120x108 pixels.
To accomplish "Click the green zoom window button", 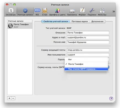I will [14, 5].
